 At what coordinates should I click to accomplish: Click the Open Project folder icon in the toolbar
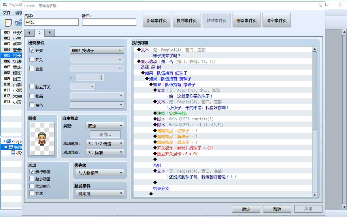tap(19, 23)
